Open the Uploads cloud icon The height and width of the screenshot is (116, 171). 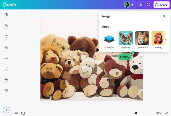click(6, 58)
